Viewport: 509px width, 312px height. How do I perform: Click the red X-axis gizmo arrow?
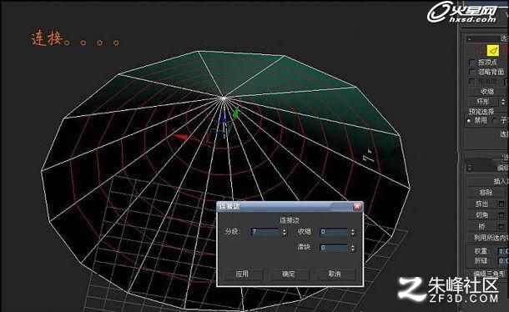pyautogui.click(x=181, y=137)
